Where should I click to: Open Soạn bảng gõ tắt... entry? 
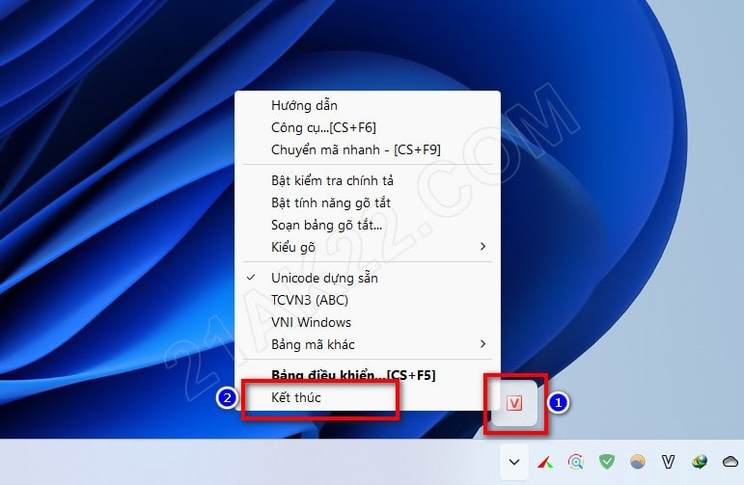click(x=368, y=225)
